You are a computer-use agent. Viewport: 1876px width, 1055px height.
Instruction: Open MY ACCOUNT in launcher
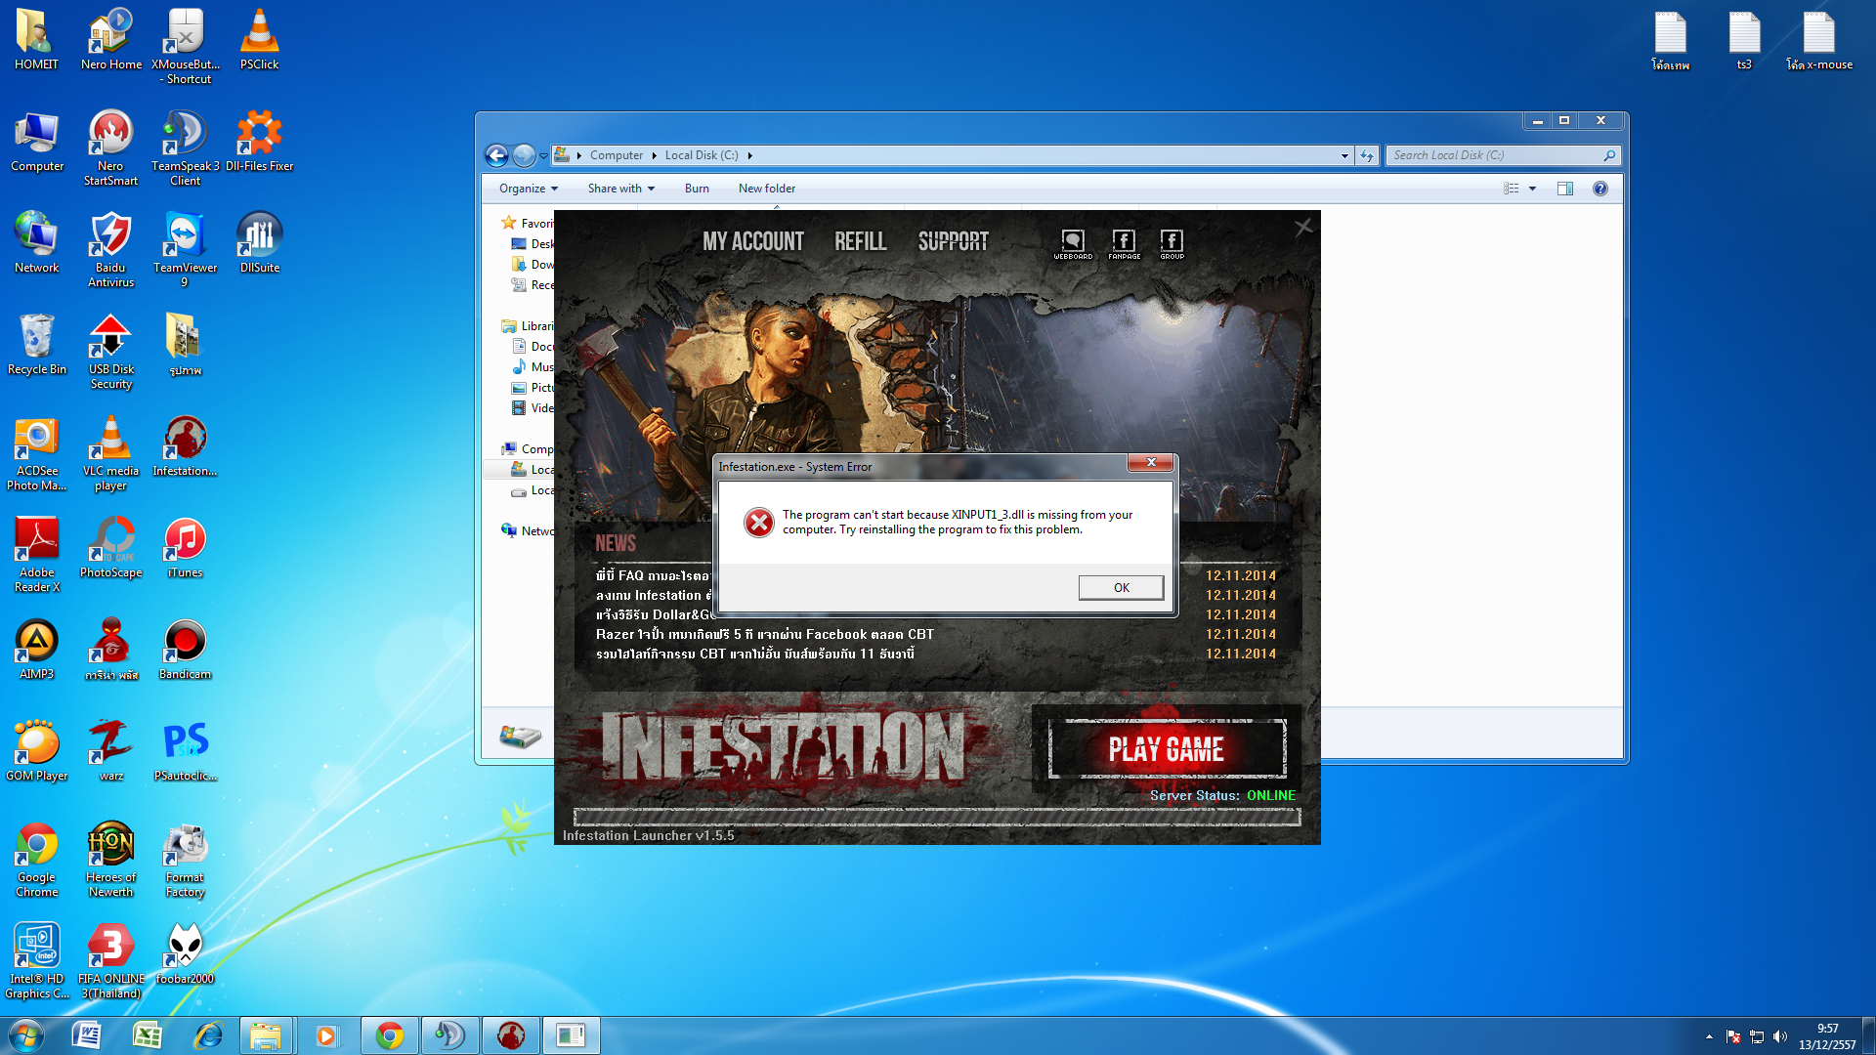pos(752,241)
